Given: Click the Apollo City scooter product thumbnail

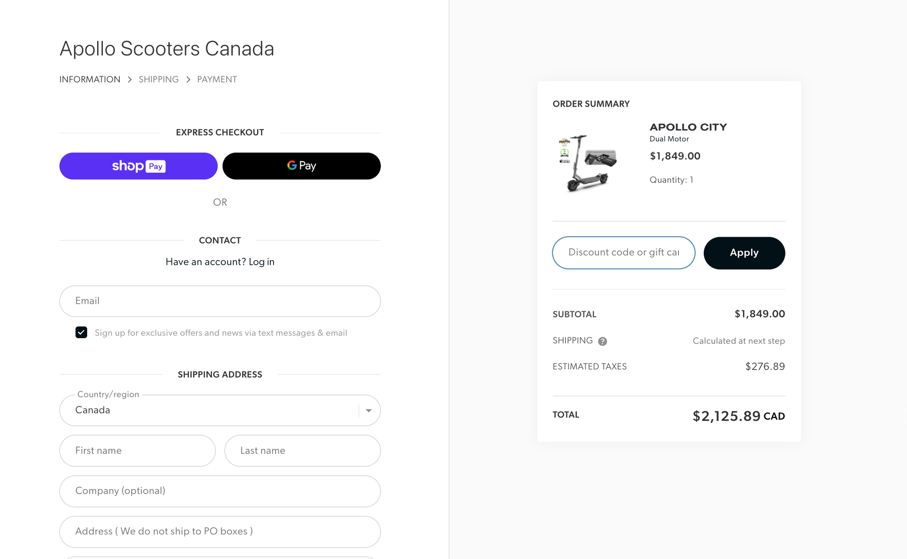Looking at the screenshot, I should (x=588, y=163).
